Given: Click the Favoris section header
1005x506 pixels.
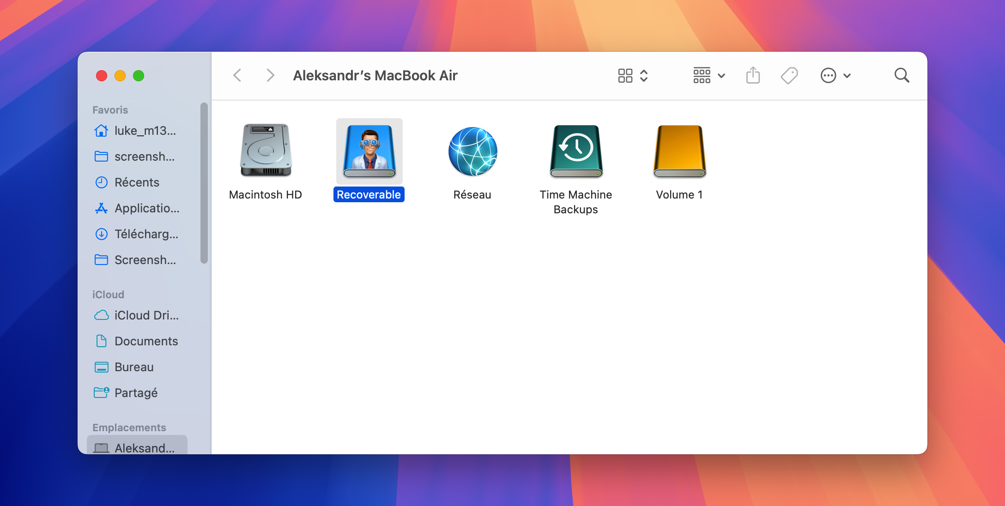Looking at the screenshot, I should pos(110,110).
